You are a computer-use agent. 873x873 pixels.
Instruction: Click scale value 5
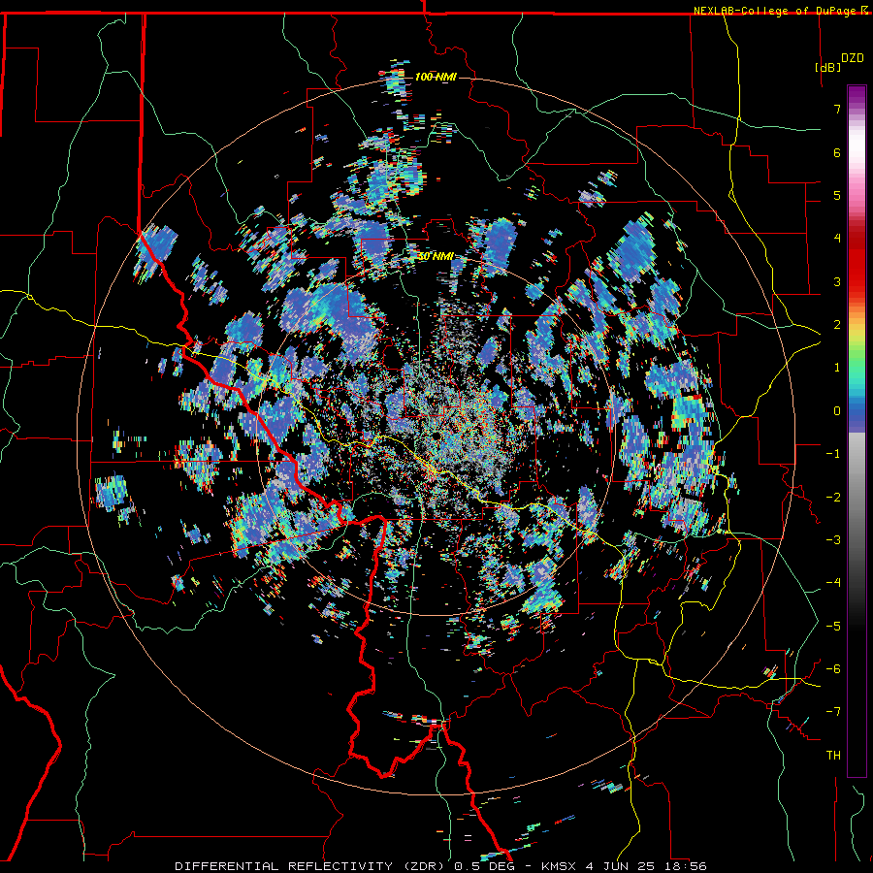837,195
